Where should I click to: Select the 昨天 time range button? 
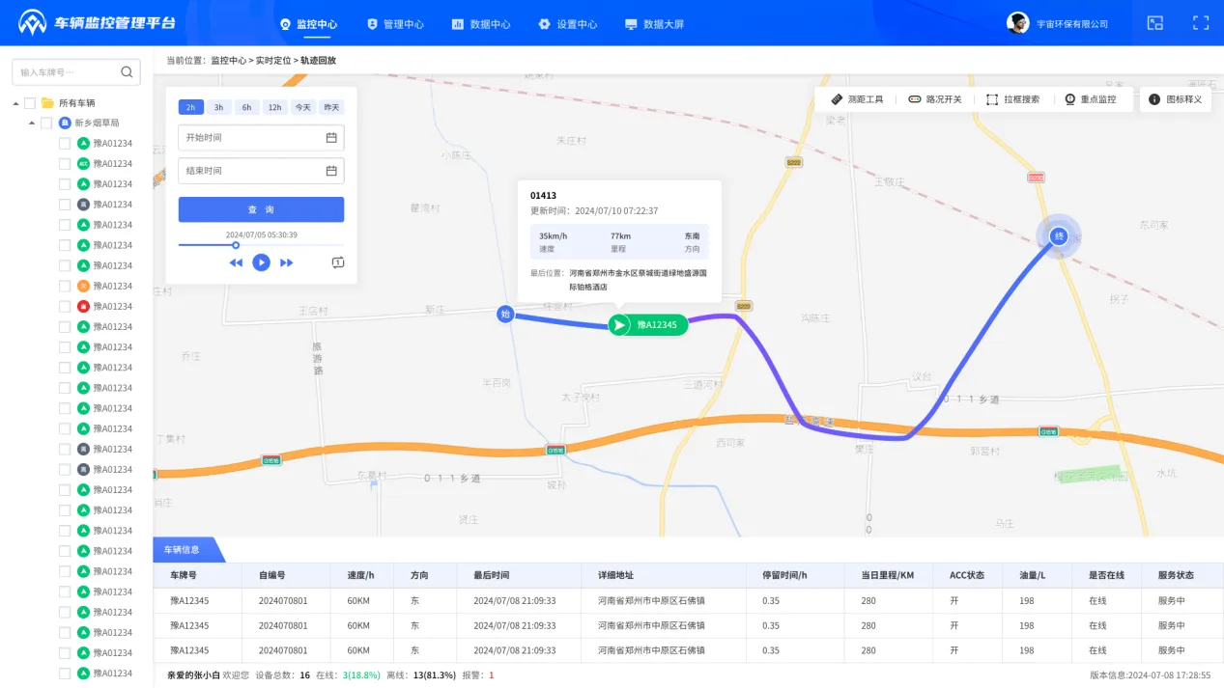click(x=331, y=107)
